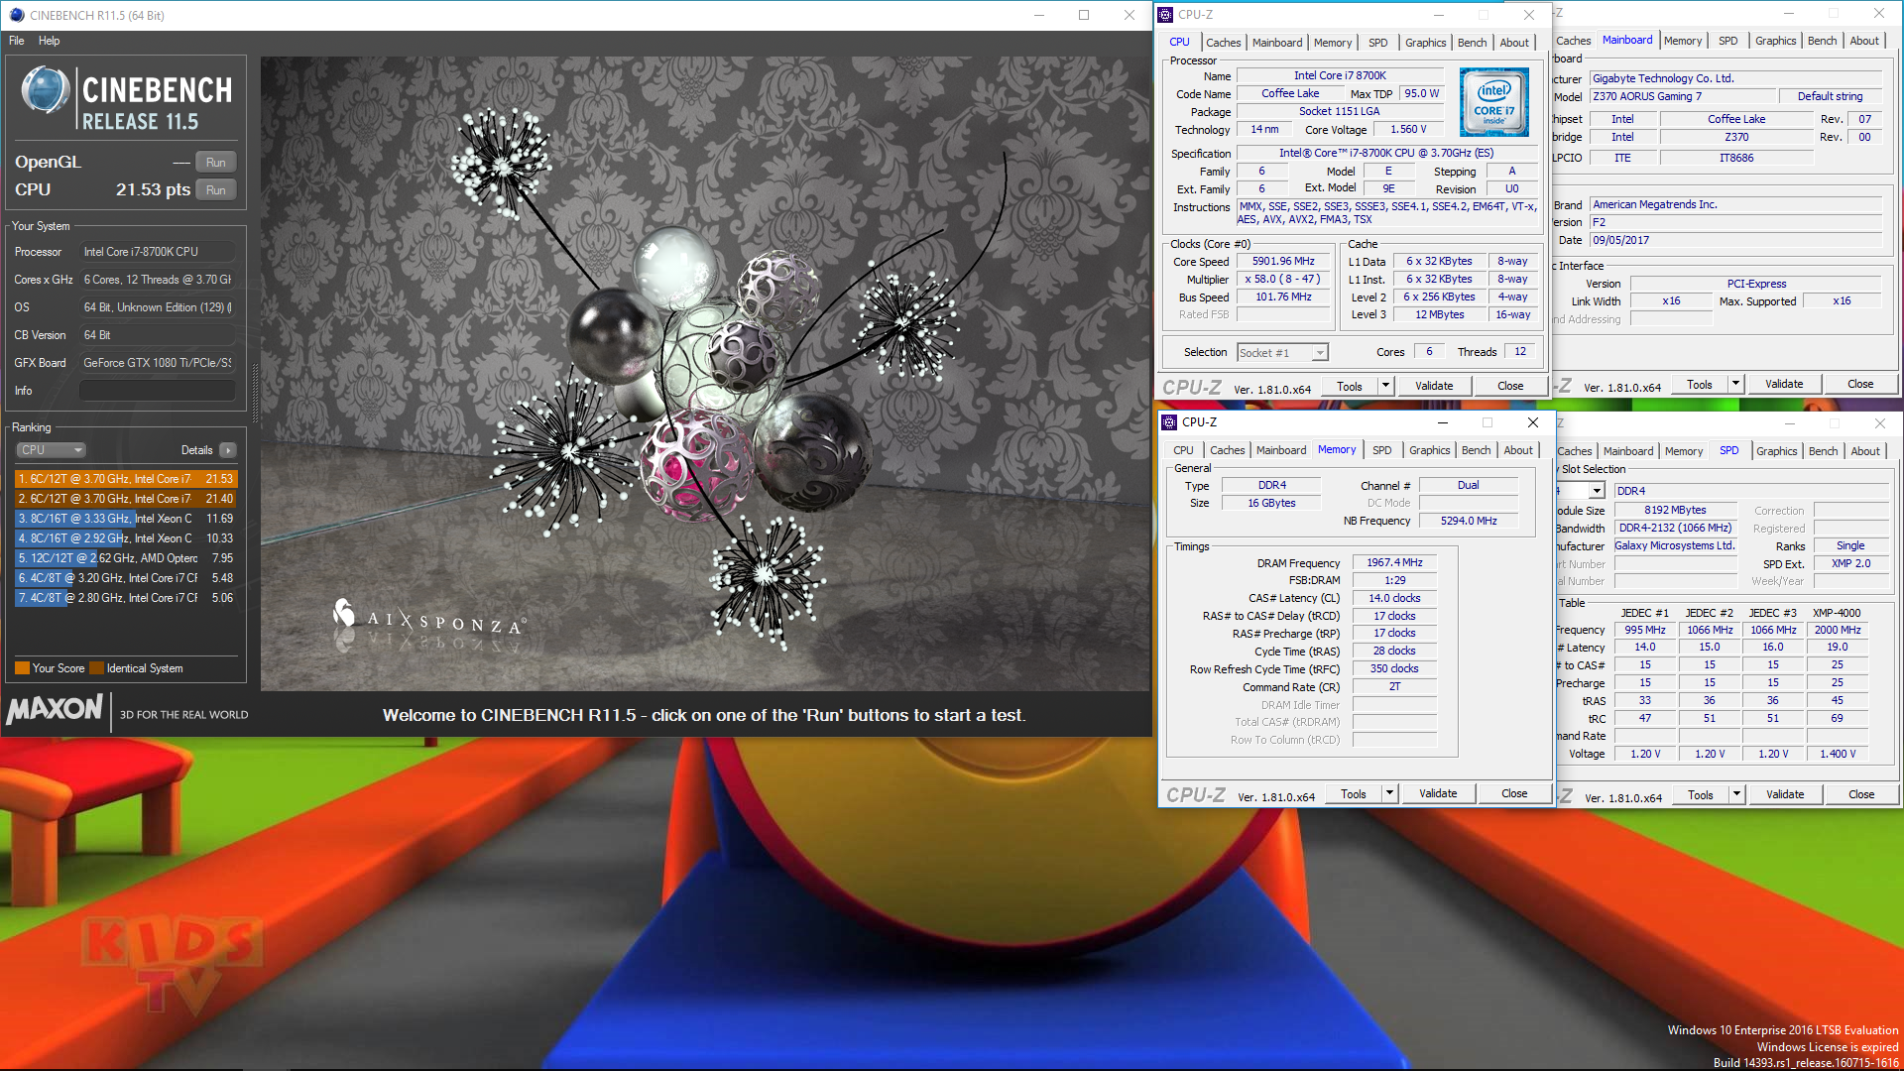Expand Tools dropdown arrow in CPU-Z SPD window
This screenshot has height=1071, width=1904.
1736,795
